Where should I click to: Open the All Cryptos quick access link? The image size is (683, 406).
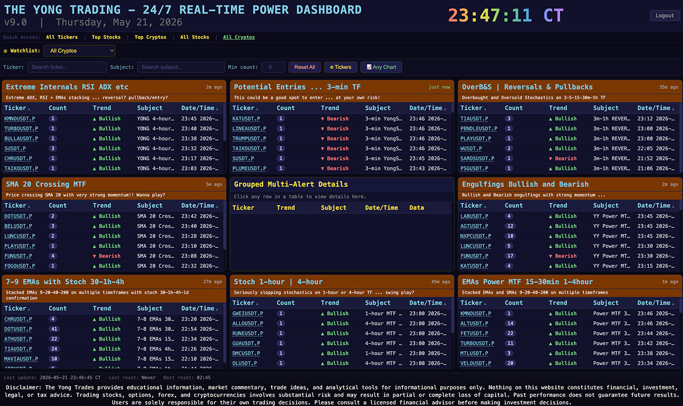(239, 37)
